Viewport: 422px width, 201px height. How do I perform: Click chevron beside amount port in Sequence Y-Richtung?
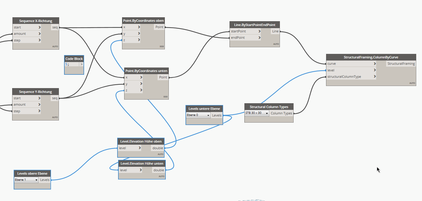pos(39,104)
